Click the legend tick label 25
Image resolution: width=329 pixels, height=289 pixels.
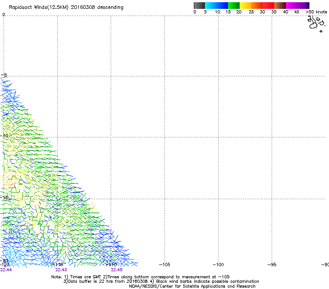point(251,12)
